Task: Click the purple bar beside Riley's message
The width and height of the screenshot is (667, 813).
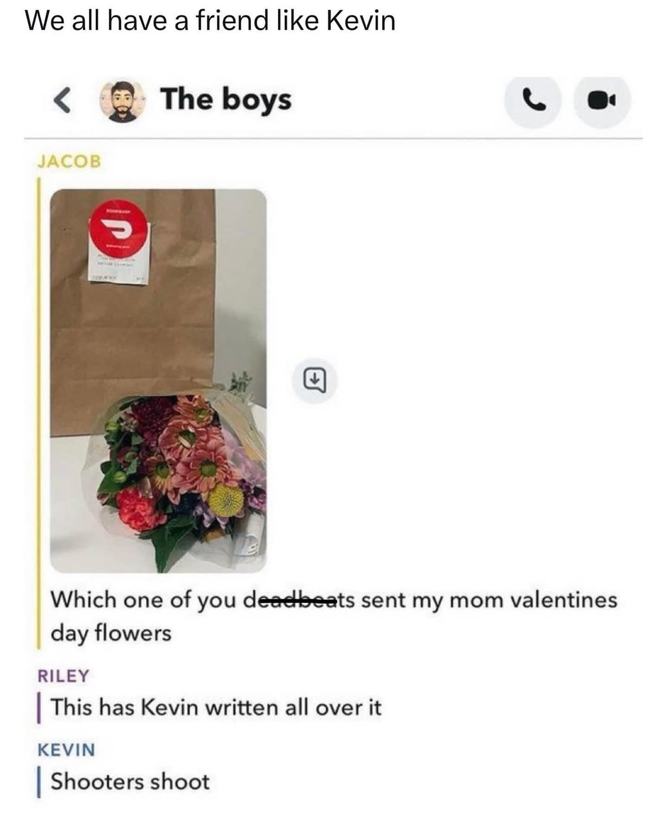Action: tap(39, 707)
